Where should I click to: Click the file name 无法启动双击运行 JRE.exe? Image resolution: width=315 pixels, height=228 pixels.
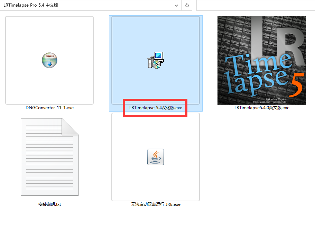(x=156, y=204)
